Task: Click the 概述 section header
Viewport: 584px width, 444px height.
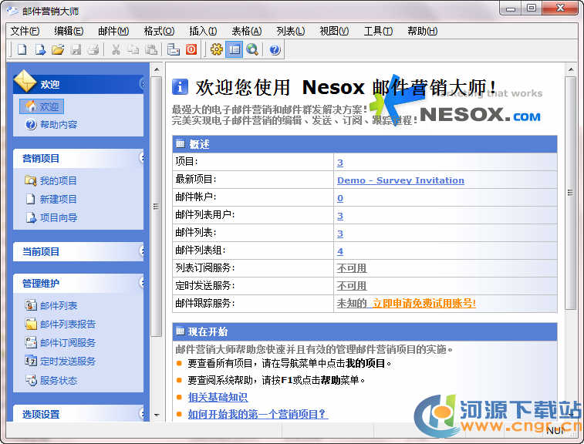Action: point(365,144)
